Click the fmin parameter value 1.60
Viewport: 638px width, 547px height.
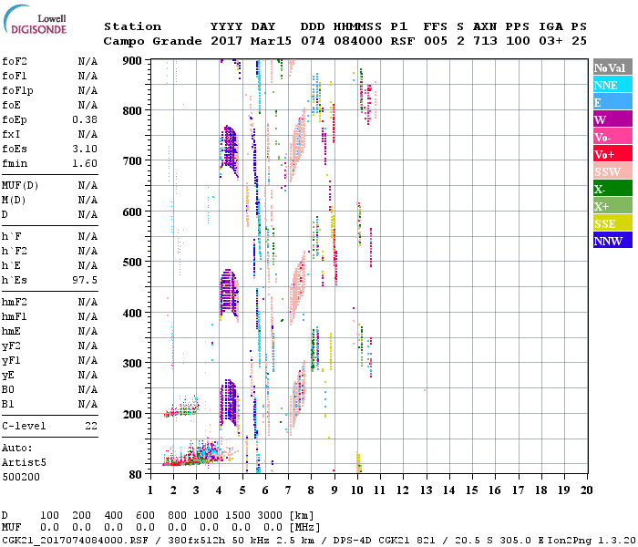tap(85, 163)
